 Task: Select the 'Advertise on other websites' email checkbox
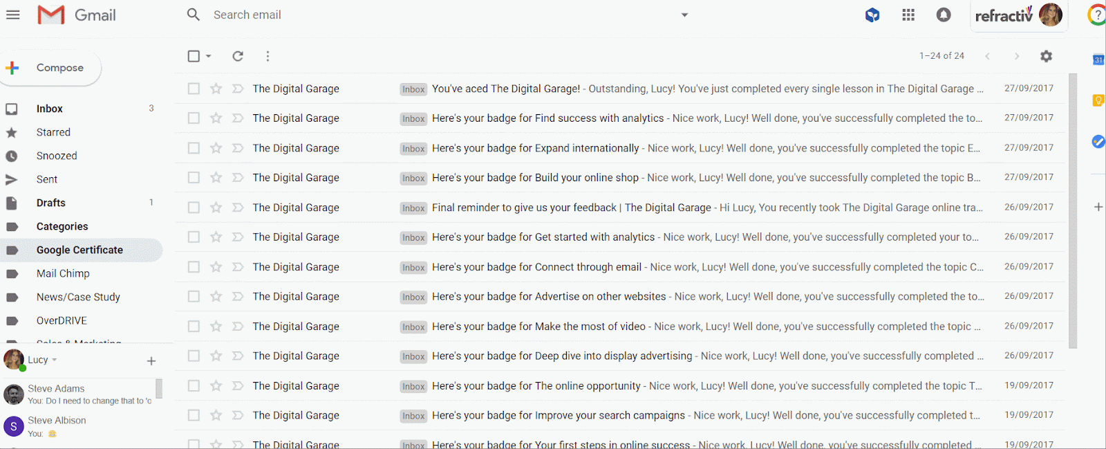194,297
